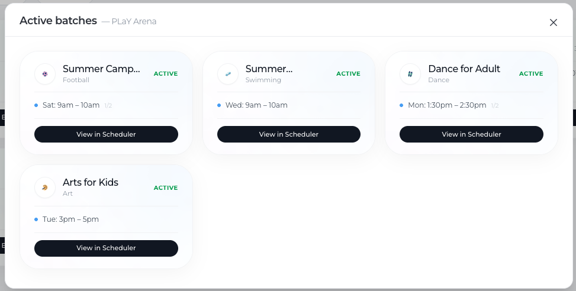Click the Dance for Adult title
Image resolution: width=576 pixels, height=291 pixels.
[464, 69]
